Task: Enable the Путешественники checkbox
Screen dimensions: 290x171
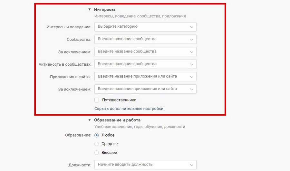Action: click(x=97, y=100)
